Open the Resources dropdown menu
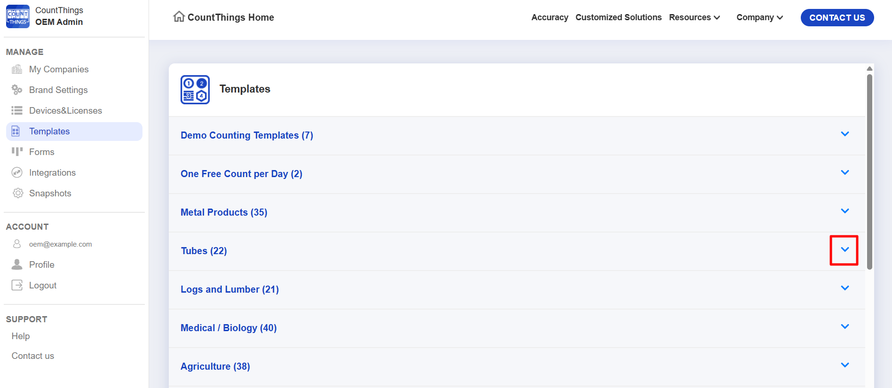Viewport: 892px width, 388px height. (x=694, y=17)
